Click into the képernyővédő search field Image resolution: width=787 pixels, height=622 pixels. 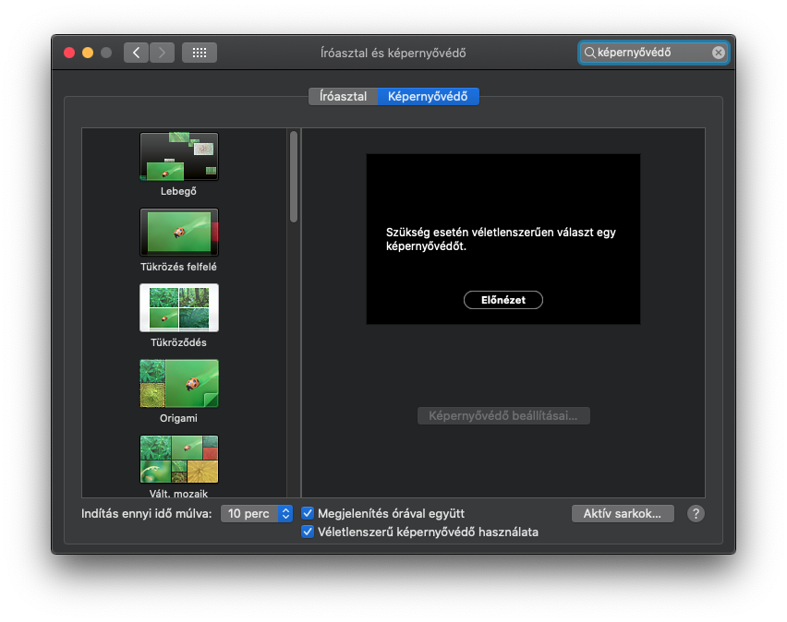(x=652, y=53)
